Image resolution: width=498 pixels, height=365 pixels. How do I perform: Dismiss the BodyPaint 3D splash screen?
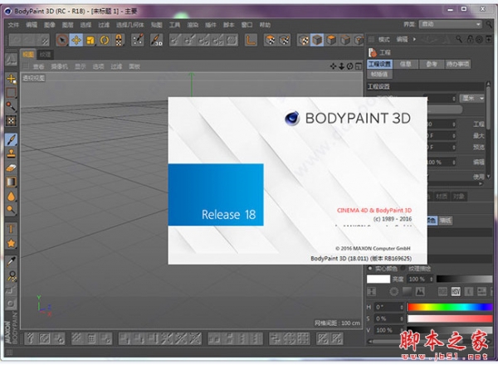[297, 180]
